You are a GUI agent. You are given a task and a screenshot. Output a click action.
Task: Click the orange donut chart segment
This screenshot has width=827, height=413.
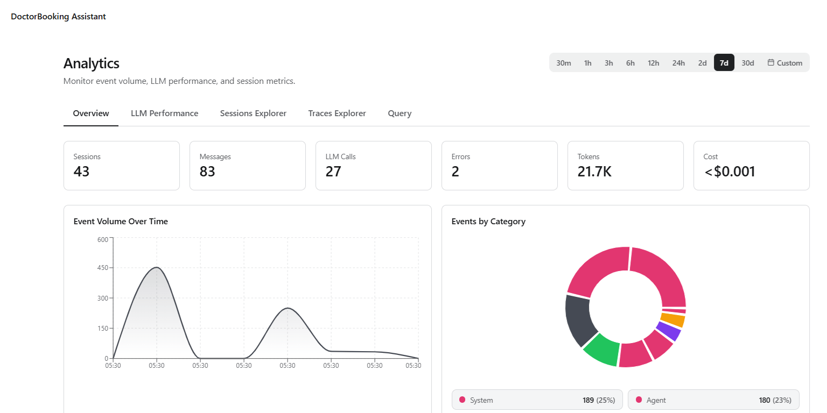click(x=672, y=320)
